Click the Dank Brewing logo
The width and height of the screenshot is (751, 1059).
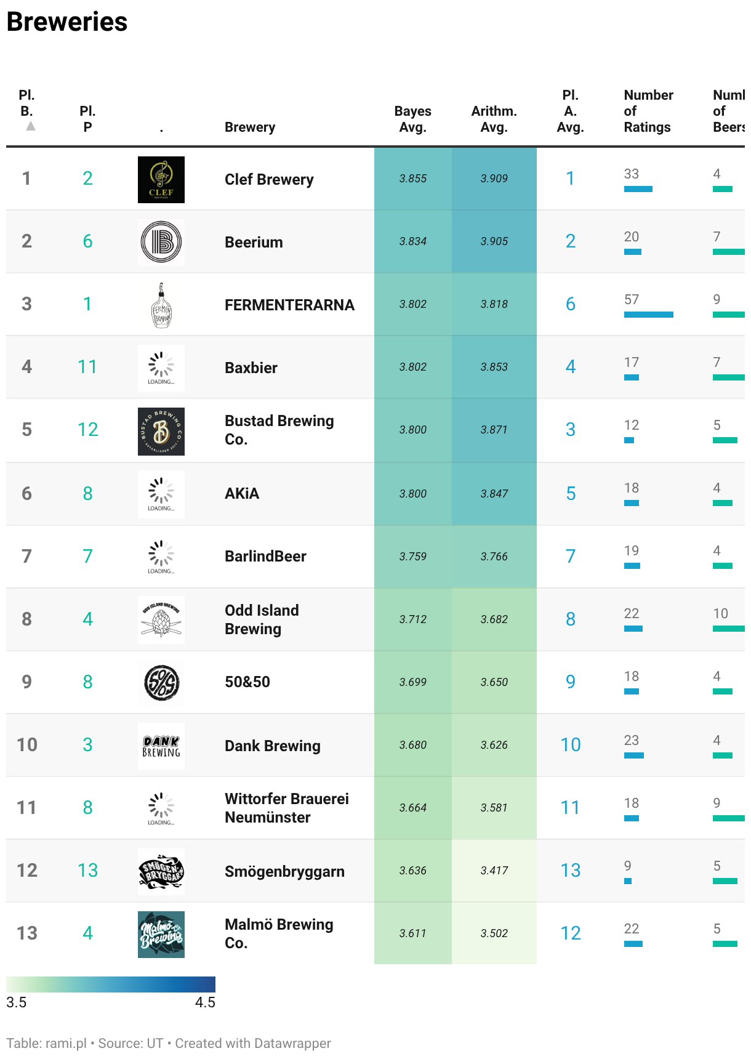pyautogui.click(x=161, y=746)
